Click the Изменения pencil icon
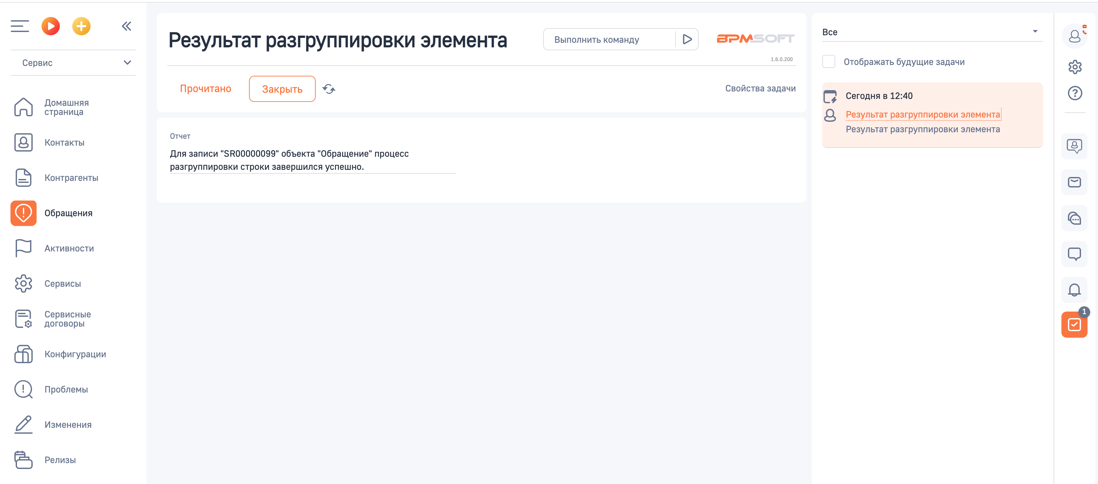This screenshot has width=1098, height=484. click(x=24, y=425)
